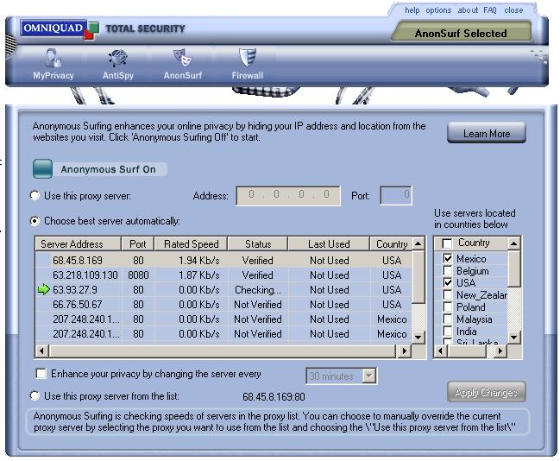Click the 8080 port cell

point(138,275)
